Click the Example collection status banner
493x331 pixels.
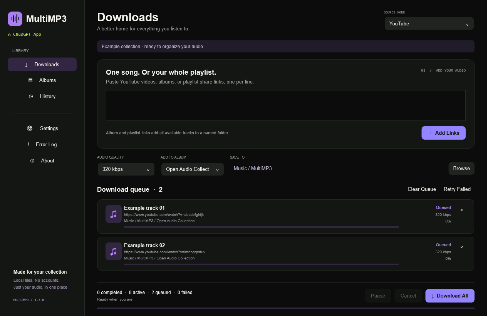pos(286,47)
